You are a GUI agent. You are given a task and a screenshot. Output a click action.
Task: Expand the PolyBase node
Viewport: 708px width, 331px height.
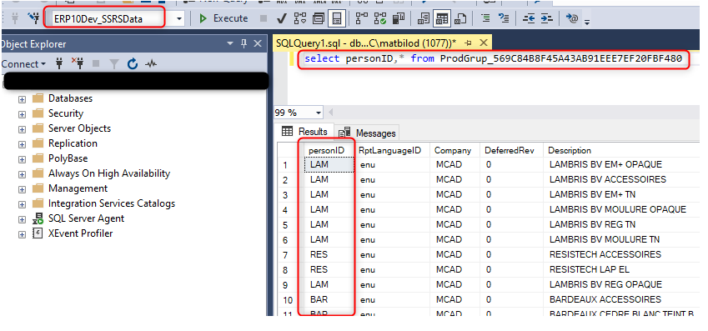(22, 159)
